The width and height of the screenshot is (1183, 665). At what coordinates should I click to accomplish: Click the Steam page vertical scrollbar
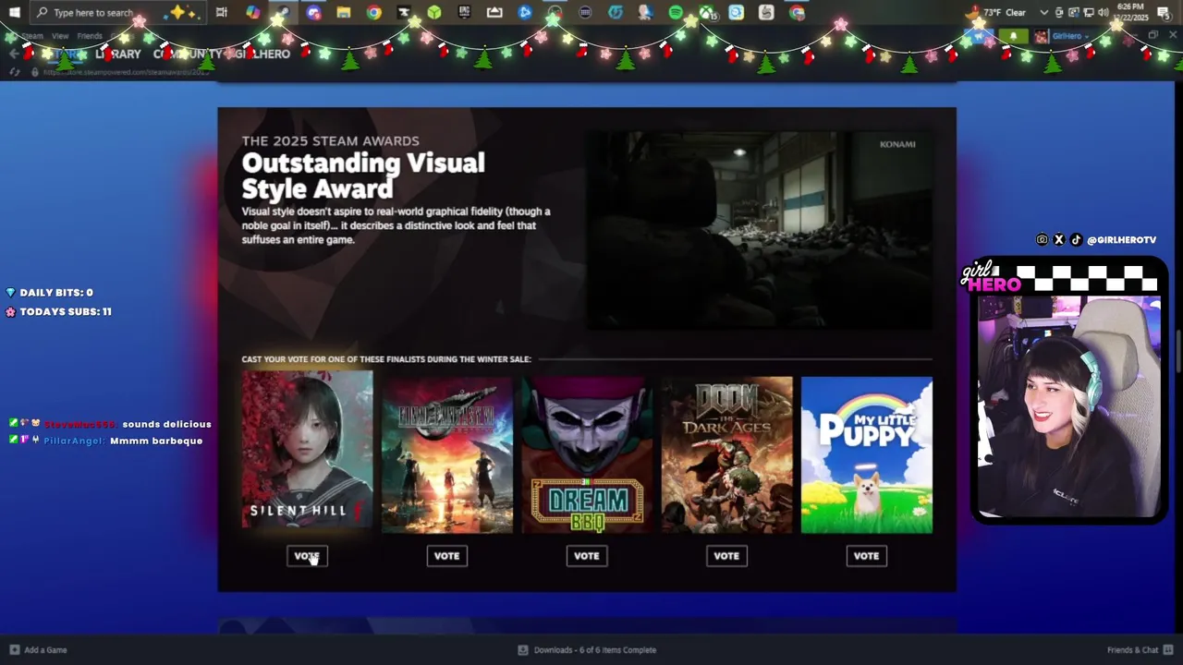coord(1178,351)
